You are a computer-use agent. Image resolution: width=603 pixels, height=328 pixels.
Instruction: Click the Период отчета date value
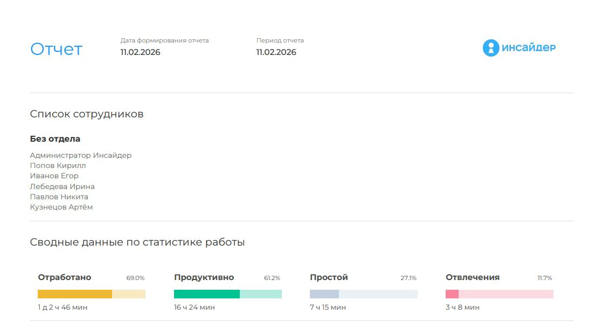[276, 52]
